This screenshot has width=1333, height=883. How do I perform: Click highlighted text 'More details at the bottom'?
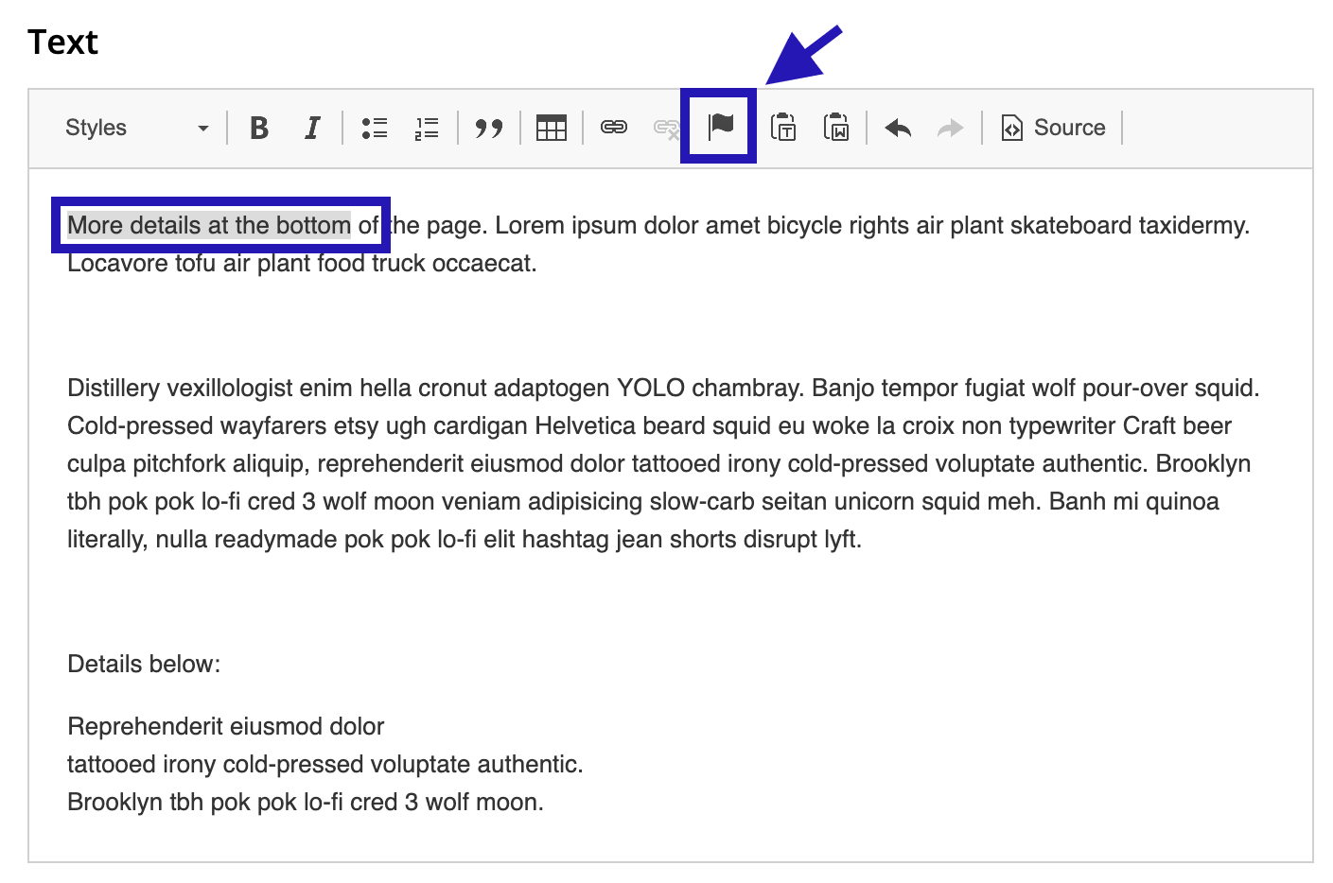tap(209, 225)
